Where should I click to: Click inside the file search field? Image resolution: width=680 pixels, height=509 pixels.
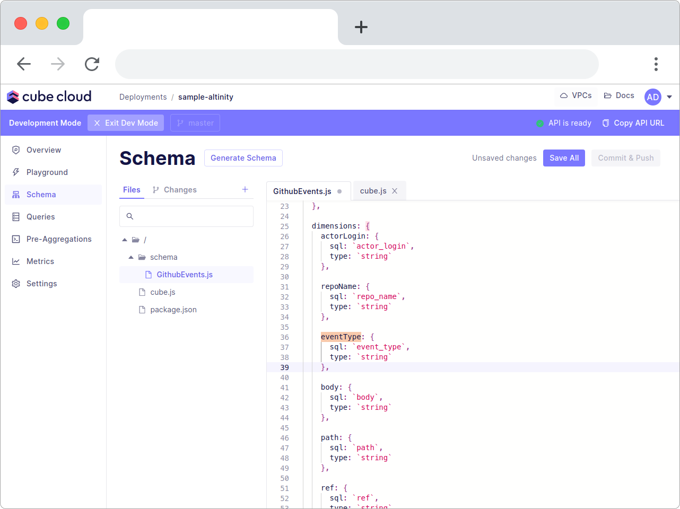(x=186, y=216)
